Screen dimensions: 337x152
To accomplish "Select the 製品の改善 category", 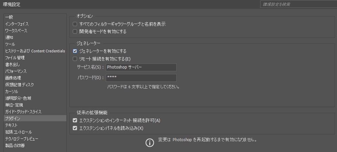I will [x=35, y=146].
